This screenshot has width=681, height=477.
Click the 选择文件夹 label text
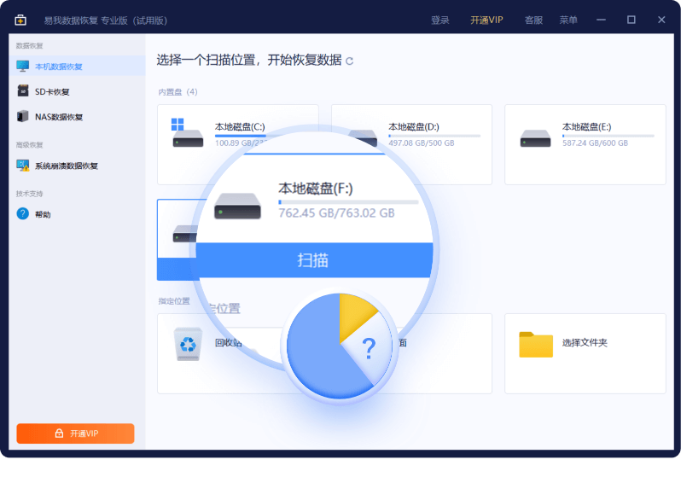pyautogui.click(x=585, y=343)
